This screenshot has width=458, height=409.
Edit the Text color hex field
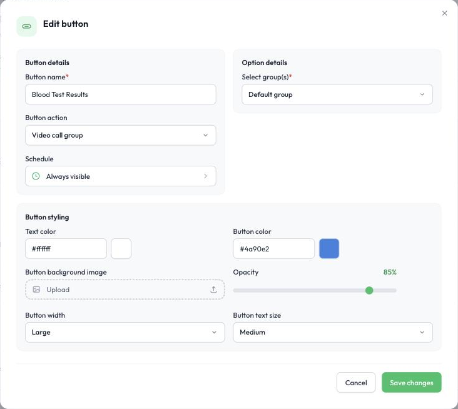66,249
